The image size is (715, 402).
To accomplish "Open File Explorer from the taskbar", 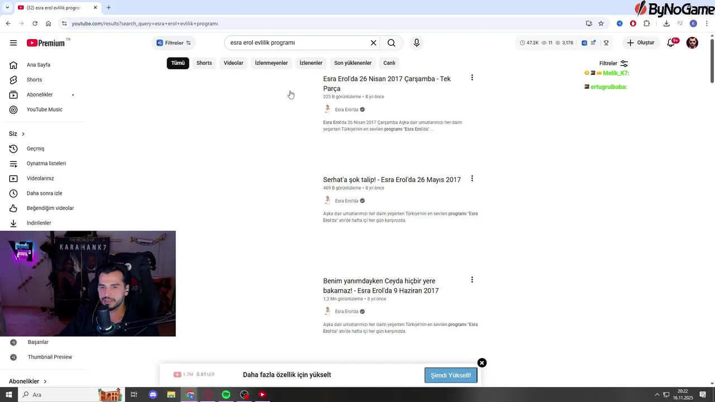I will coord(171,395).
